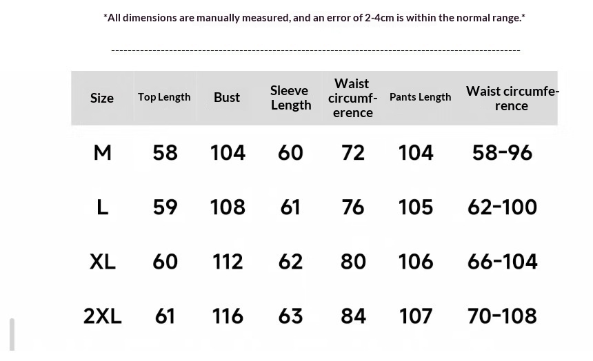Click waist range 66-104 for size XL
Image resolution: width=593 pixels, height=361 pixels.
502,261
